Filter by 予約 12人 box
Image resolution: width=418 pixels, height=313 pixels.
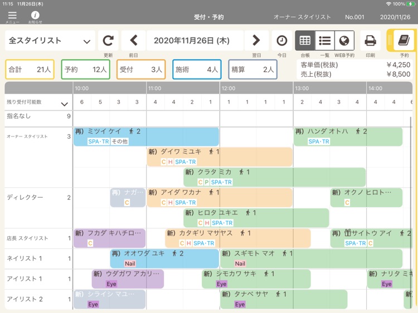coord(86,70)
